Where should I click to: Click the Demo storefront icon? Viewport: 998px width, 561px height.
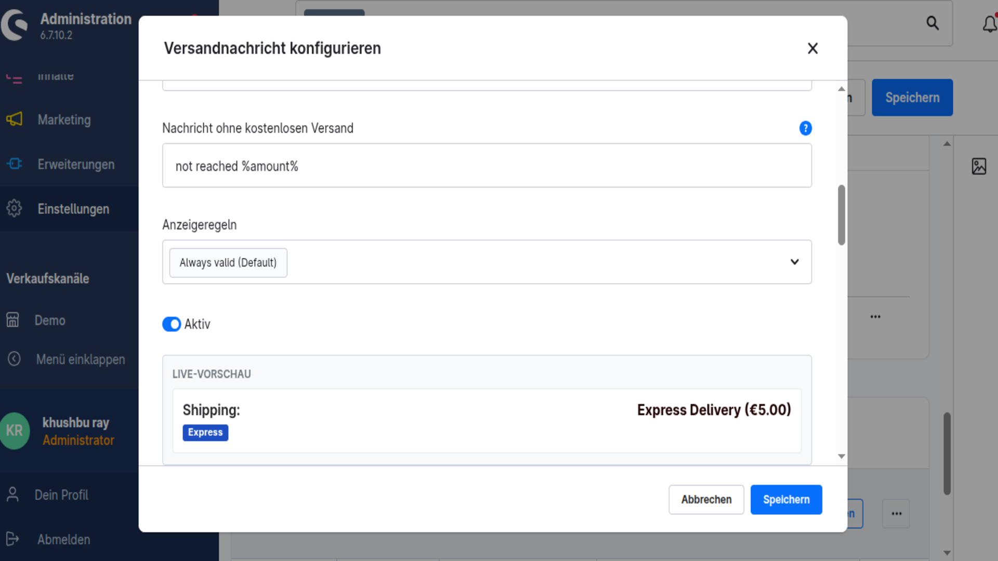13,320
